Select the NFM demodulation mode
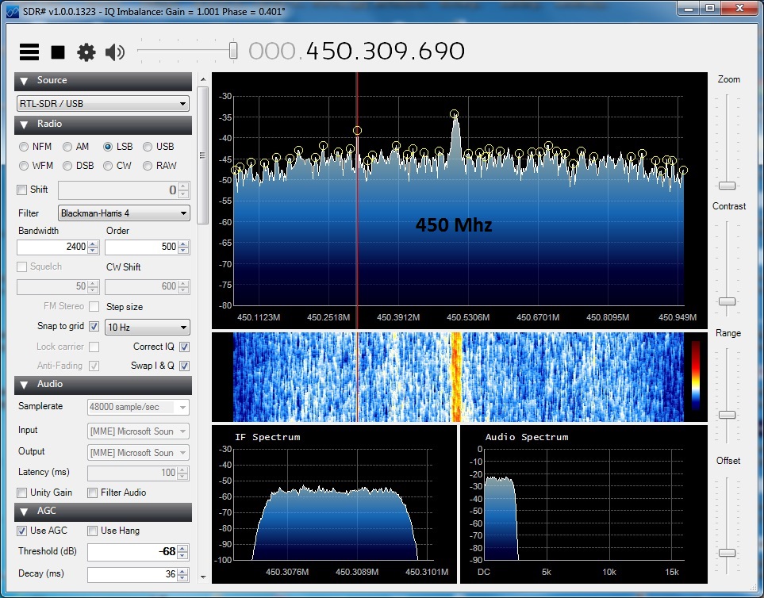Viewport: 764px width, 598px height. coord(24,147)
